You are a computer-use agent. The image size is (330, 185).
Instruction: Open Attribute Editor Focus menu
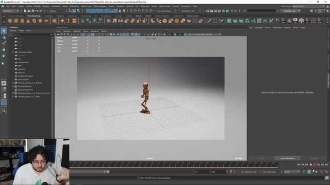(x=267, y=27)
